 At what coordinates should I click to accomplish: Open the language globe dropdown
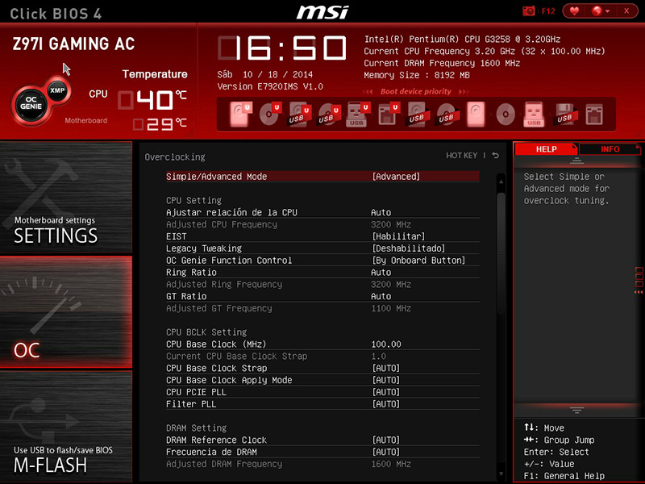pyautogui.click(x=600, y=11)
